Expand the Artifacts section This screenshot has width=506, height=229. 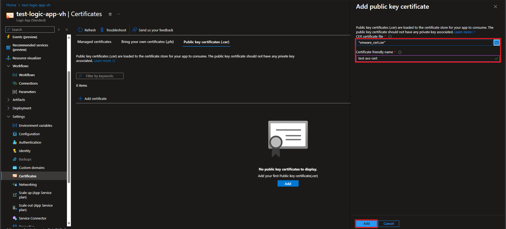click(x=8, y=100)
